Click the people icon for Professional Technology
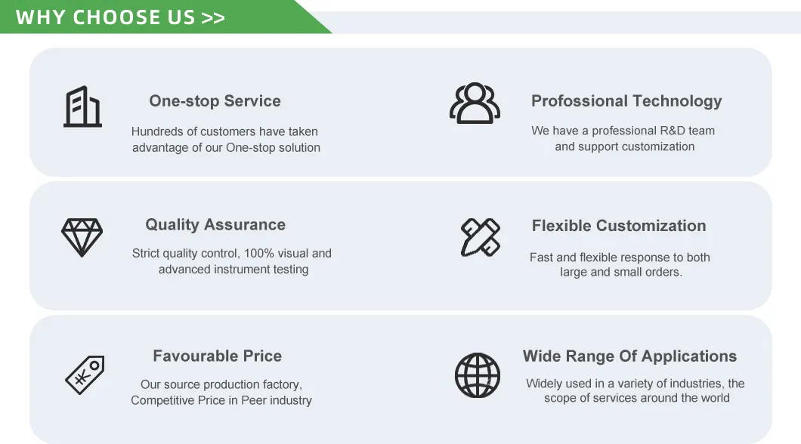Screen dimensions: 801x444 point(475,104)
